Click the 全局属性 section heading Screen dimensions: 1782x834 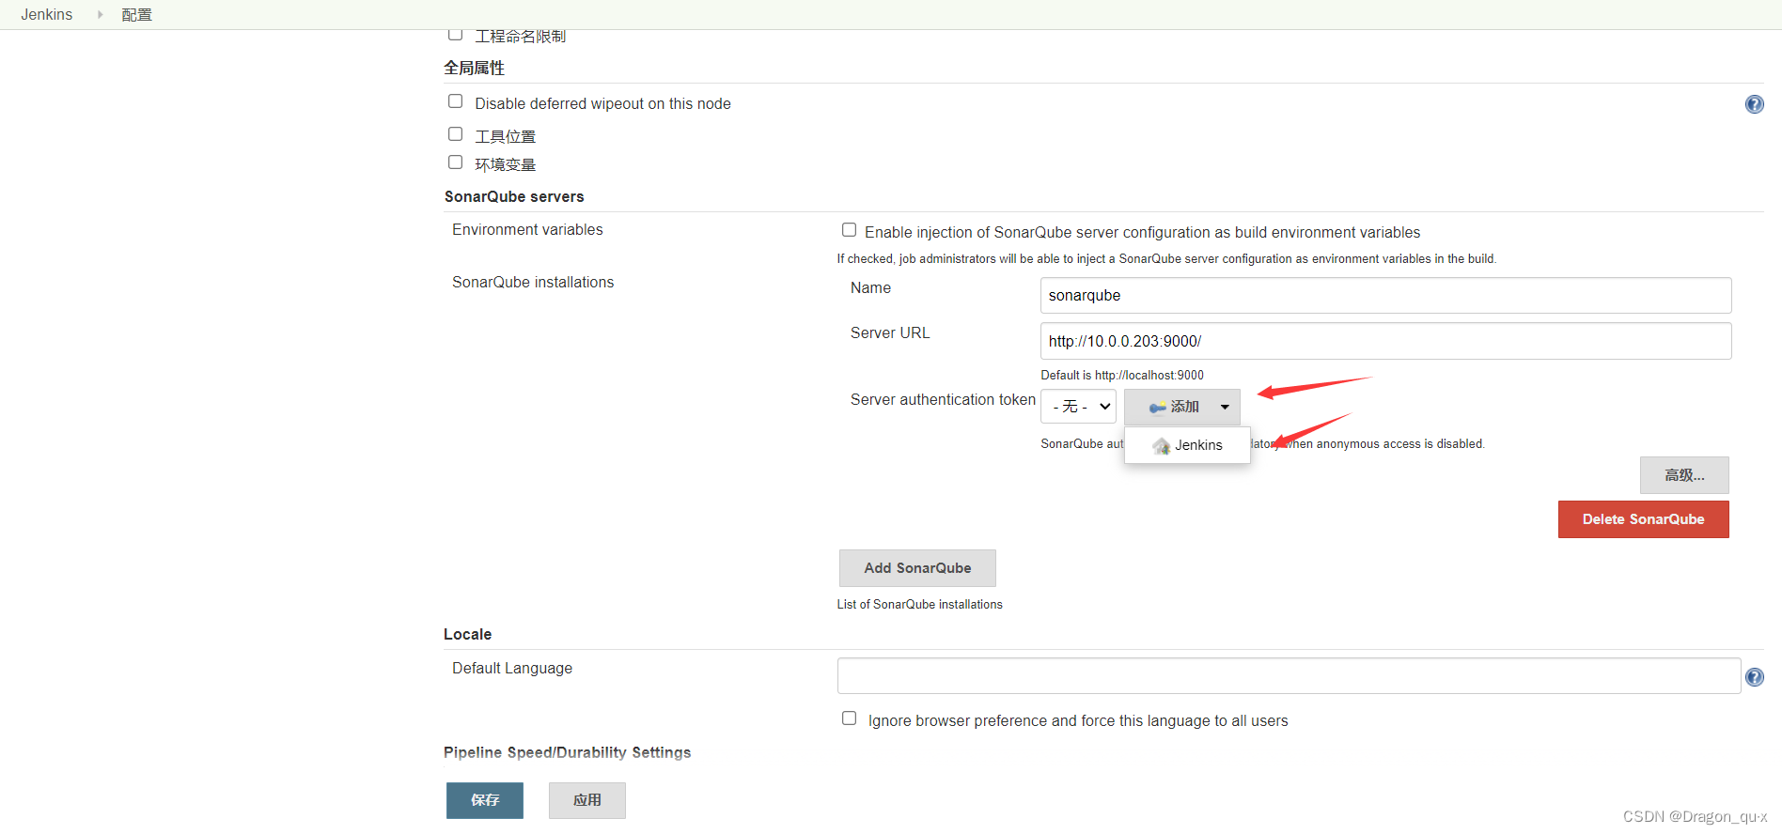click(x=474, y=68)
